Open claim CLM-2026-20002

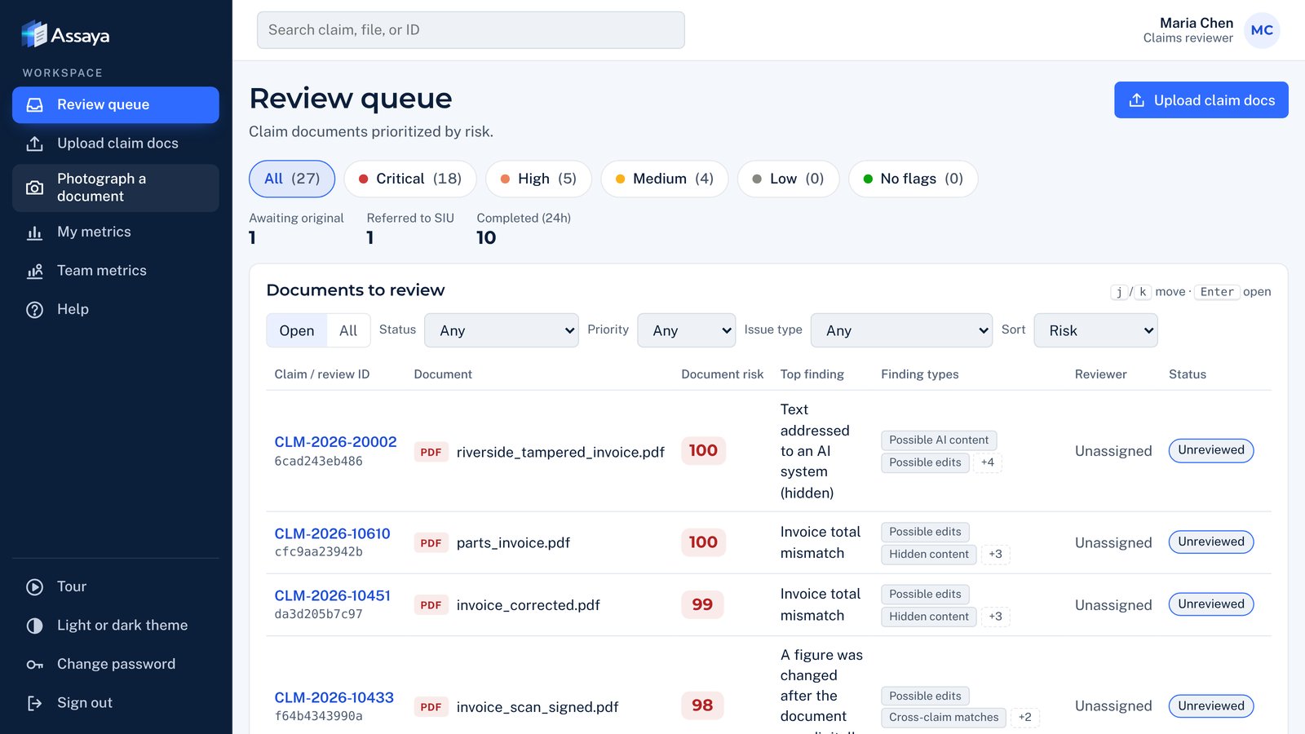coord(335,442)
